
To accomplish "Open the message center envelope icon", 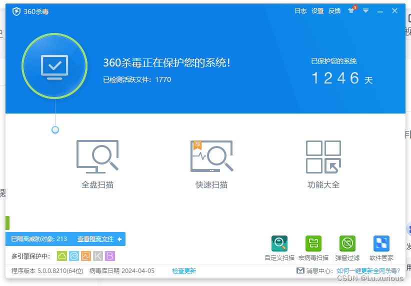I will (300, 270).
